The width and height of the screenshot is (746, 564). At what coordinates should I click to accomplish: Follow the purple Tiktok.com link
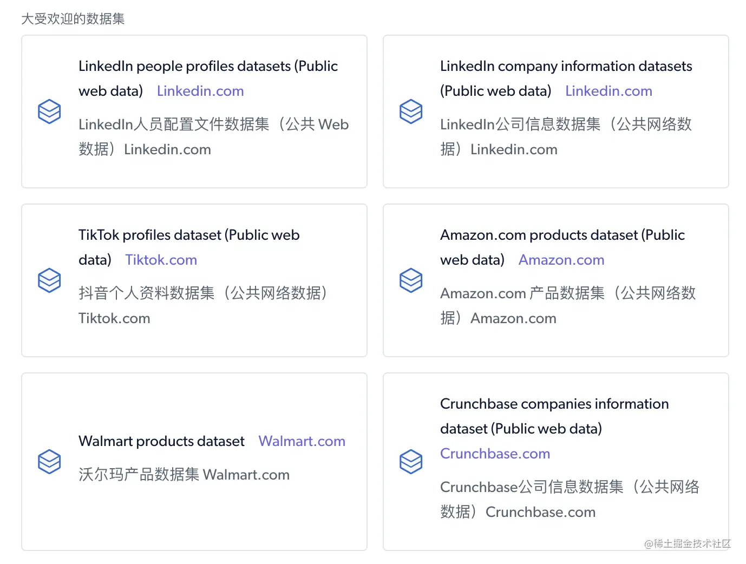click(161, 260)
